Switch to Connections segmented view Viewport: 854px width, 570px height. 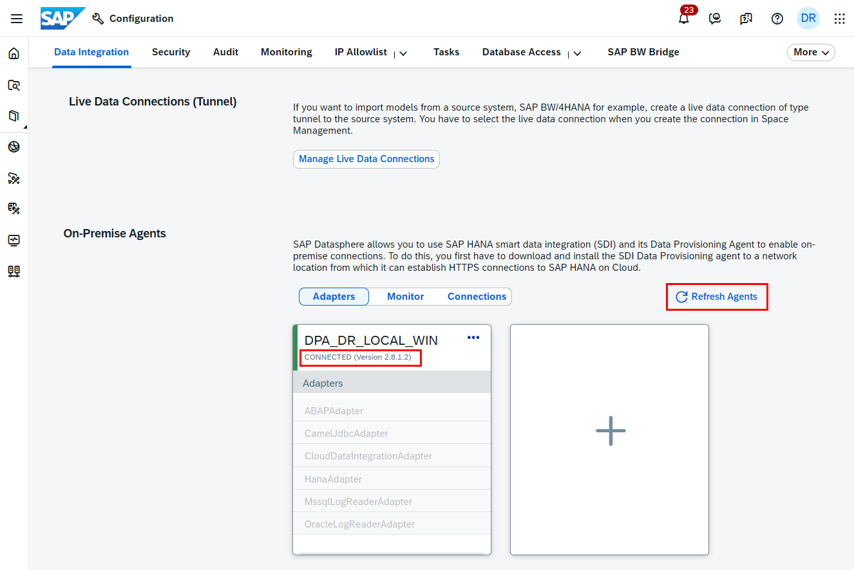point(477,297)
